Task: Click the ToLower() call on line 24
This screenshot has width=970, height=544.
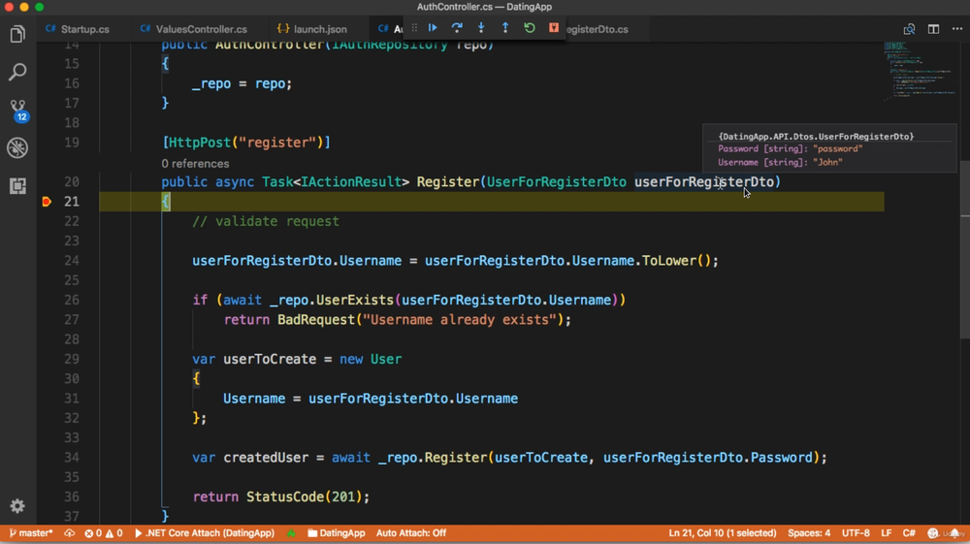Action: coord(676,261)
